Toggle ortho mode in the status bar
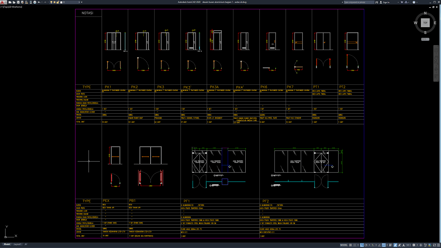This screenshot has width=441, height=248. [361, 245]
